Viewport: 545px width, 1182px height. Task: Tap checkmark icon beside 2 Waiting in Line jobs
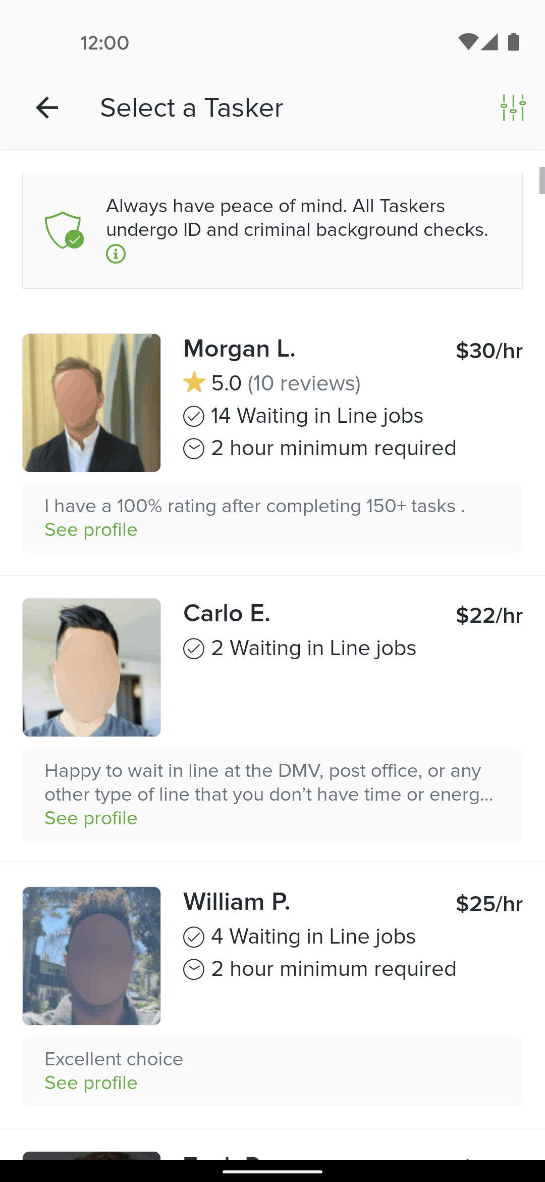click(x=194, y=649)
